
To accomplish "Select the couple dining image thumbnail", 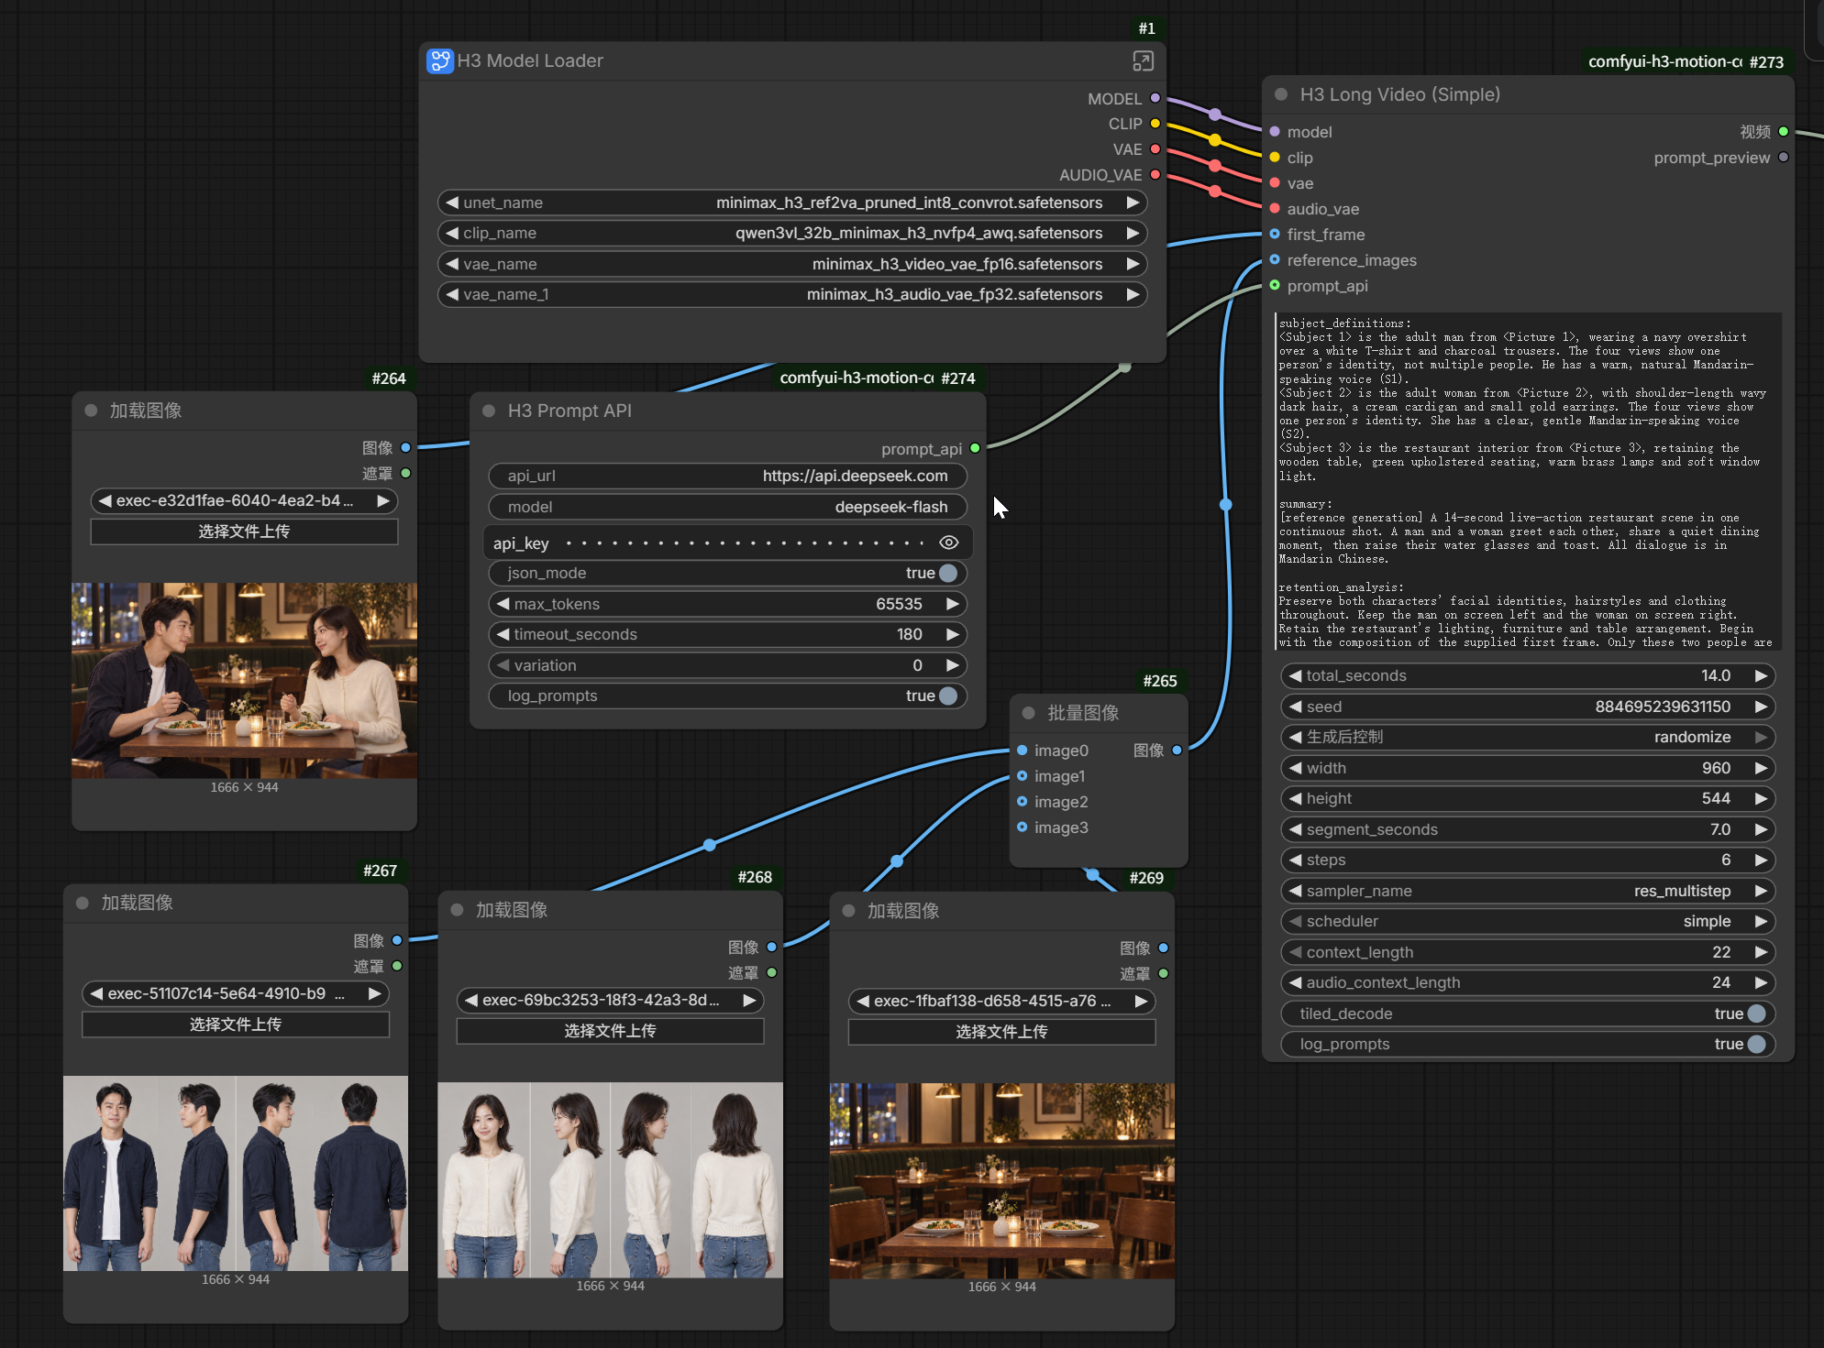I will click(244, 680).
